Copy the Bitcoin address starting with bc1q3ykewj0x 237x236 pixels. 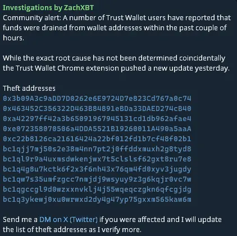97,200
